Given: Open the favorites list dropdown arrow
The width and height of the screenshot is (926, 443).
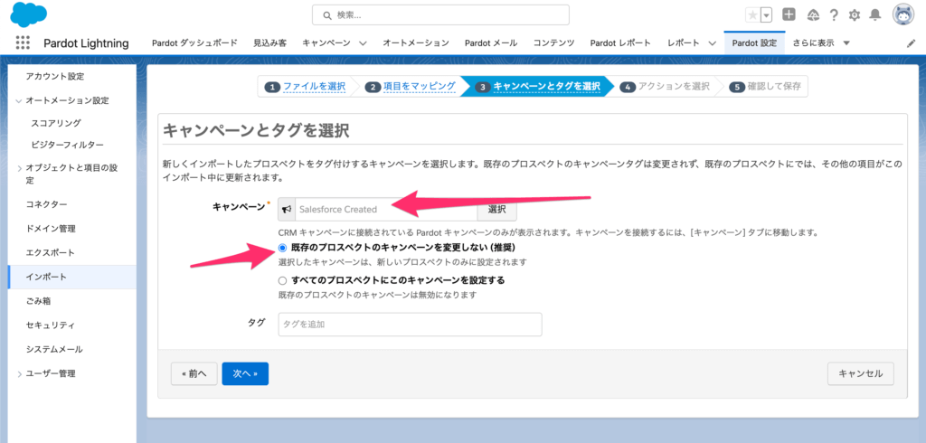Looking at the screenshot, I should [766, 15].
